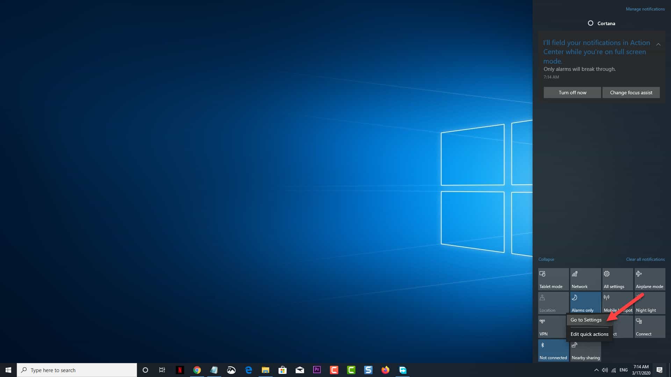This screenshot has height=377, width=671.
Task: Toggle the Location quick action tile
Action: [553, 303]
